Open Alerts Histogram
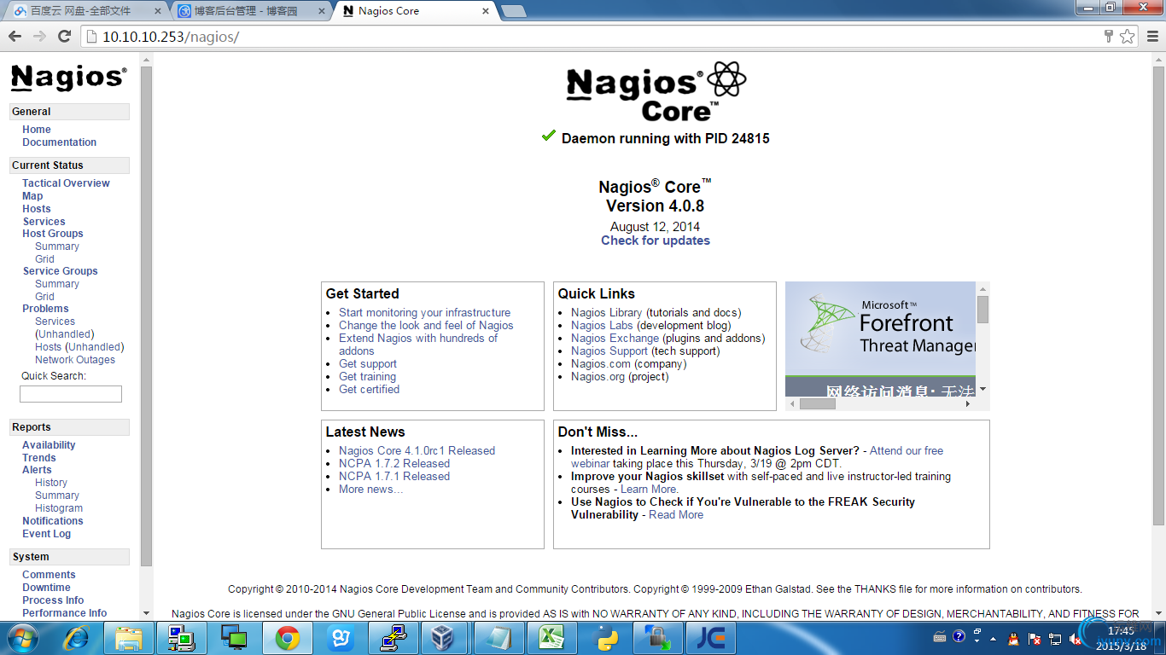Screen dimensions: 1166x655 pos(59,508)
